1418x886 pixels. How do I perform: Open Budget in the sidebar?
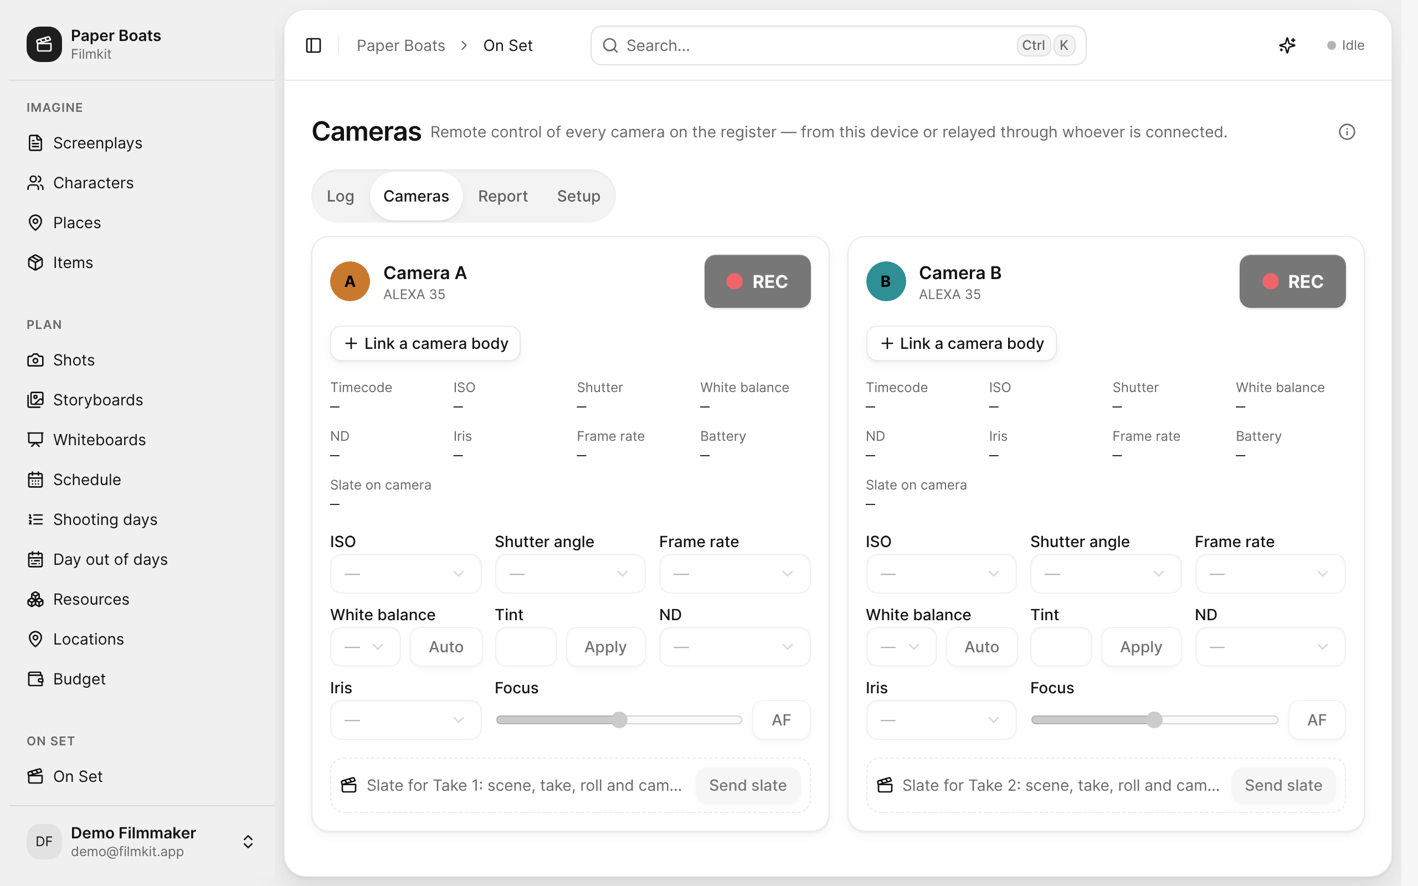142,678
